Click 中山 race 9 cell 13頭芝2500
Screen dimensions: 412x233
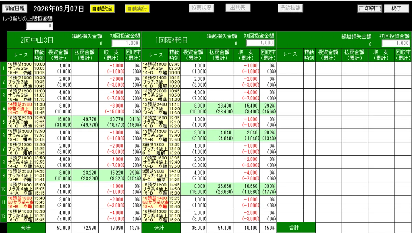point(20,175)
